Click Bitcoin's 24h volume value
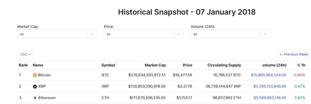 coord(268,75)
